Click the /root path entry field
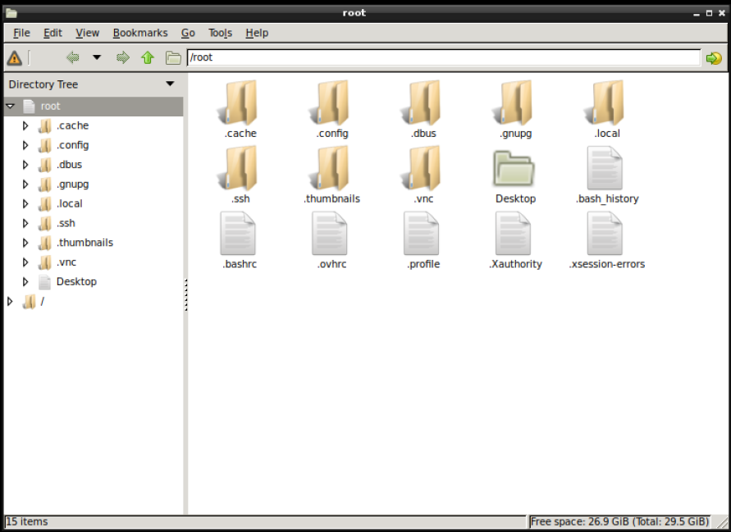The width and height of the screenshot is (731, 532). [443, 57]
